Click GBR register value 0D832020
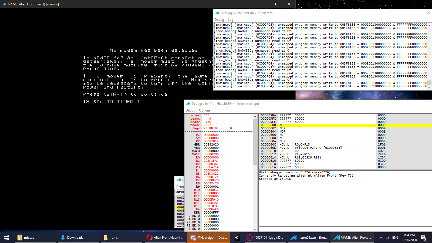This screenshot has width=432, height=243. [211, 144]
